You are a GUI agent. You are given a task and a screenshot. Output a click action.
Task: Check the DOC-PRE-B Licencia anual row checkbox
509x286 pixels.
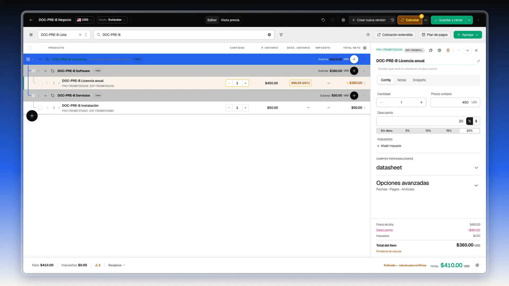pyautogui.click(x=40, y=83)
